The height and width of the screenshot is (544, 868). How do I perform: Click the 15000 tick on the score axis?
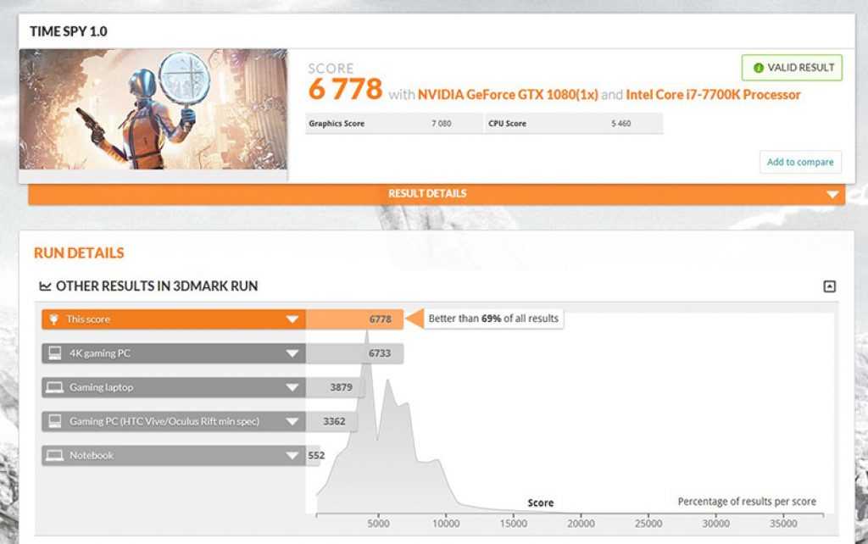pos(513,523)
